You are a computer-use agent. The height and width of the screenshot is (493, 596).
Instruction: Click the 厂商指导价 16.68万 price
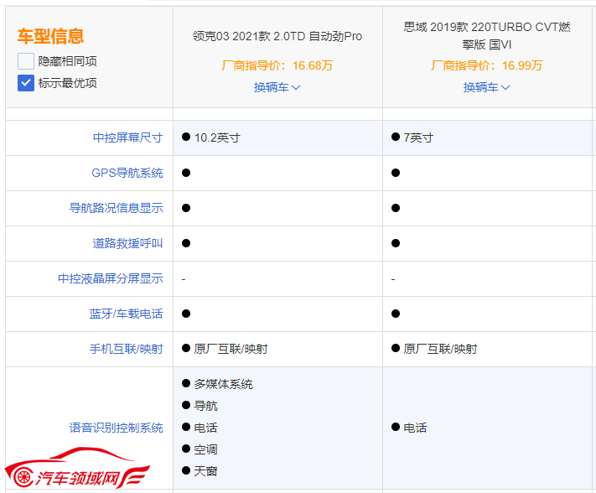click(x=277, y=65)
